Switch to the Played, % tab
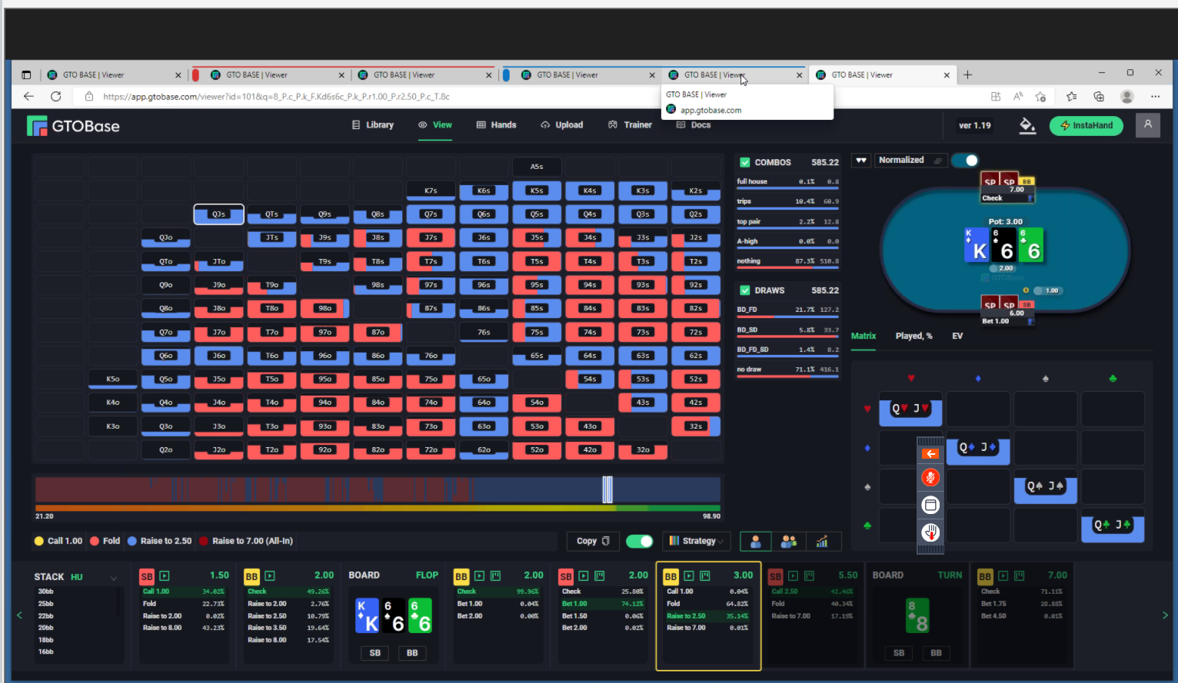Image resolution: width=1178 pixels, height=683 pixels. coord(913,336)
